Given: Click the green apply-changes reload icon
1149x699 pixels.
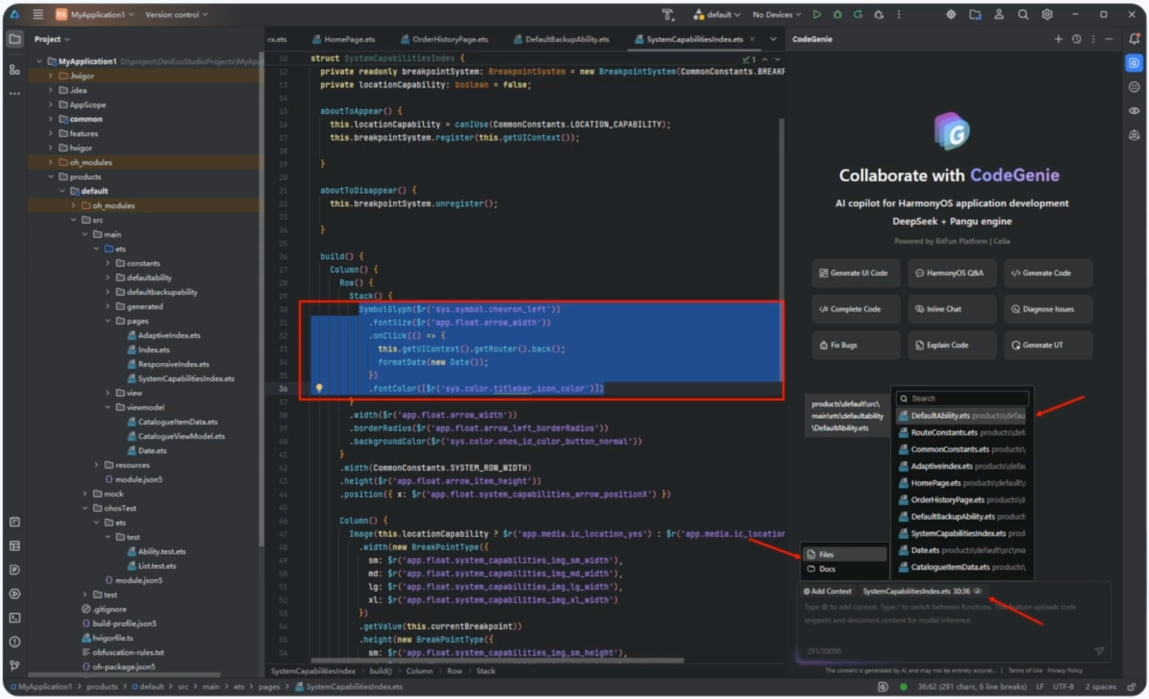Looking at the screenshot, I should tap(858, 15).
